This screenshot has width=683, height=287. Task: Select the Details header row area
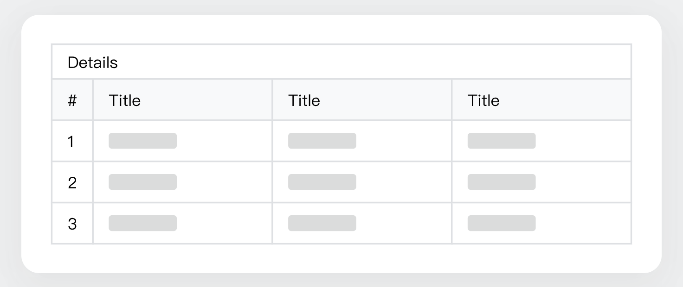341,62
